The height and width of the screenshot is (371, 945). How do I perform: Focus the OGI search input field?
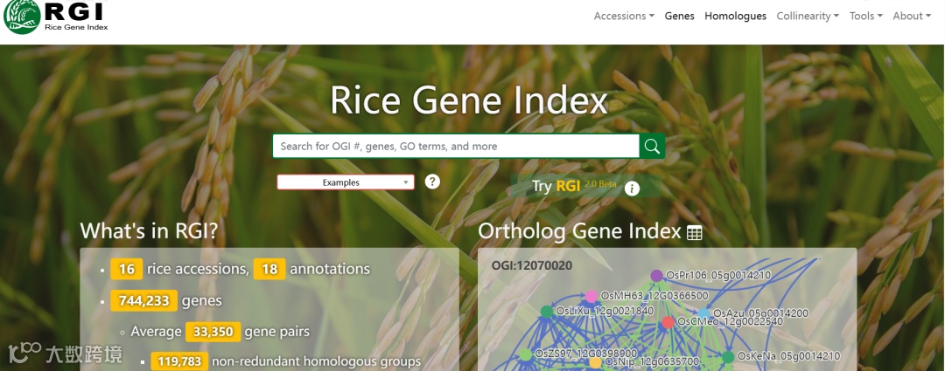pos(456,146)
